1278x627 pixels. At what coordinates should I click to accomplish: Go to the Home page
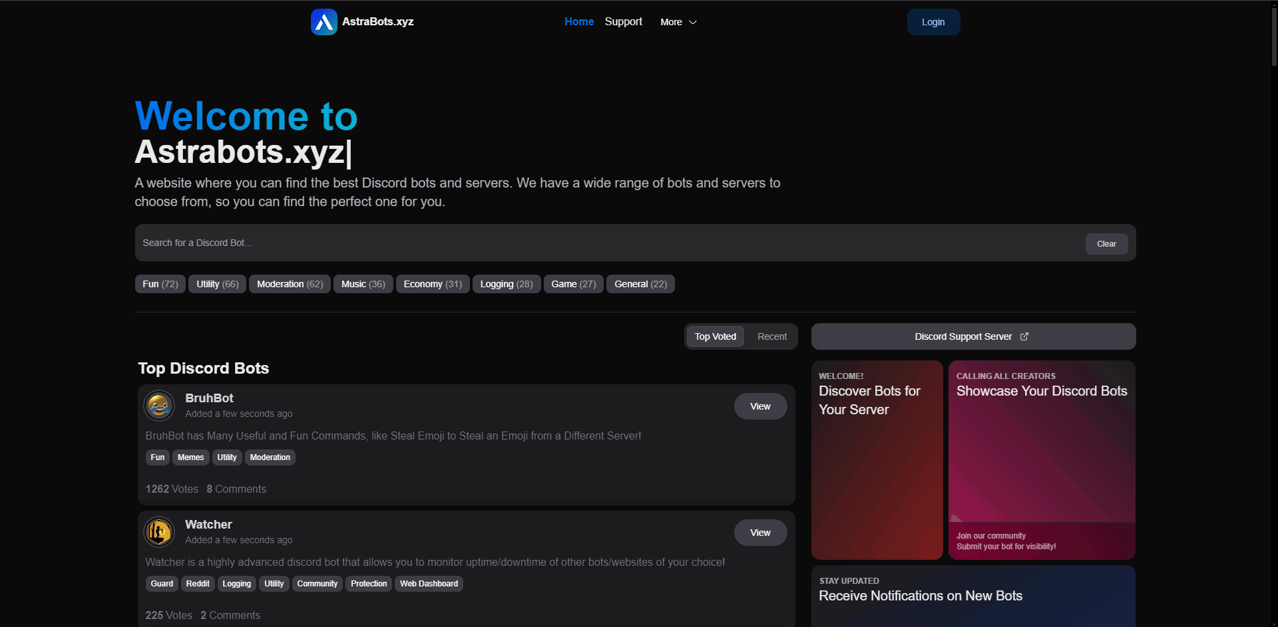pos(579,21)
